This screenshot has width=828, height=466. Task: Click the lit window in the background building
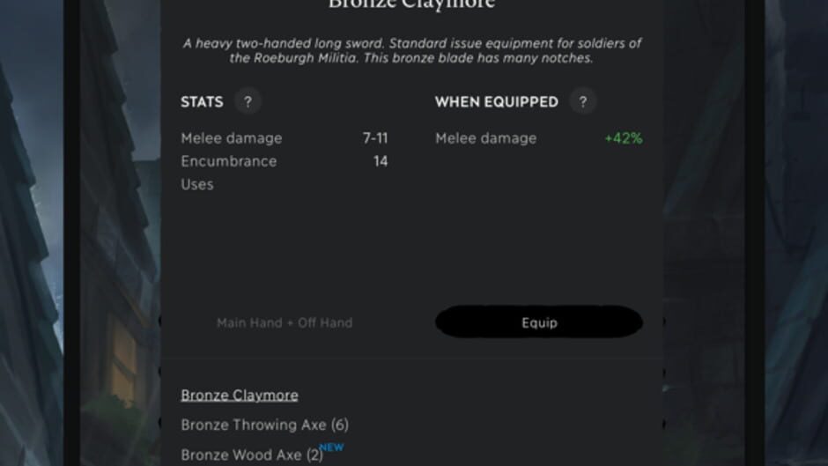[x=123, y=359]
